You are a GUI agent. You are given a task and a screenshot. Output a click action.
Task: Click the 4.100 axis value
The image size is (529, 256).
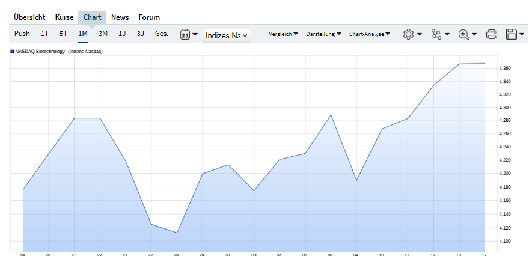505,241
